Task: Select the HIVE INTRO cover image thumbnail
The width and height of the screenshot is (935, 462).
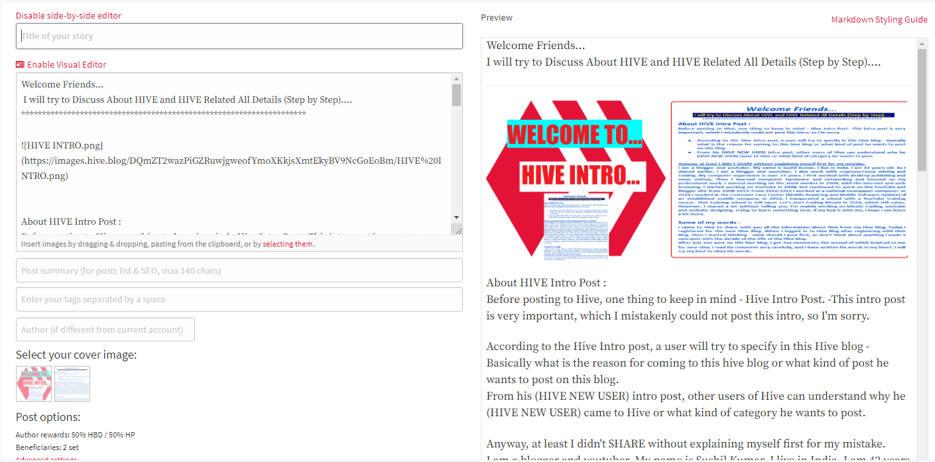Action: point(34,384)
